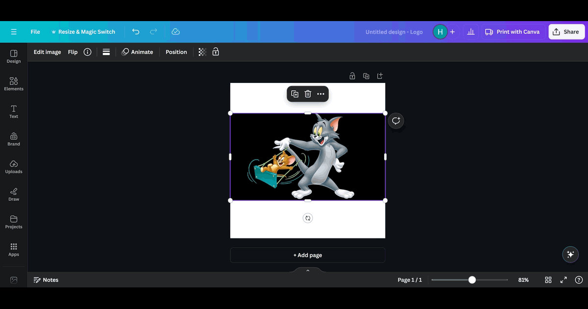Viewport: 588px width, 309px height.
Task: Show image info icon
Action: (87, 52)
